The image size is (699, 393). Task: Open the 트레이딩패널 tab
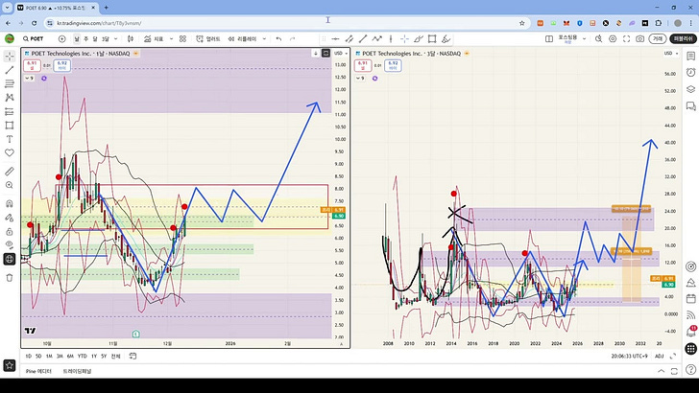tap(79, 369)
